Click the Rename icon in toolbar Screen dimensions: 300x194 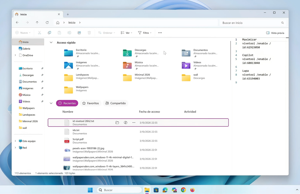69,33
